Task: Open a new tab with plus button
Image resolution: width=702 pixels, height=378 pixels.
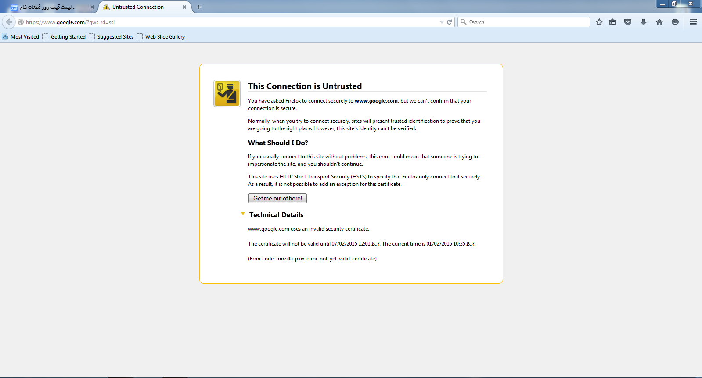Action: click(x=199, y=7)
